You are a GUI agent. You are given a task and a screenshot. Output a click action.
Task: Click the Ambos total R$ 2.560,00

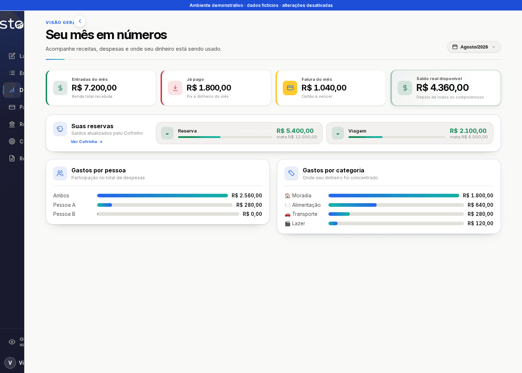tap(247, 196)
